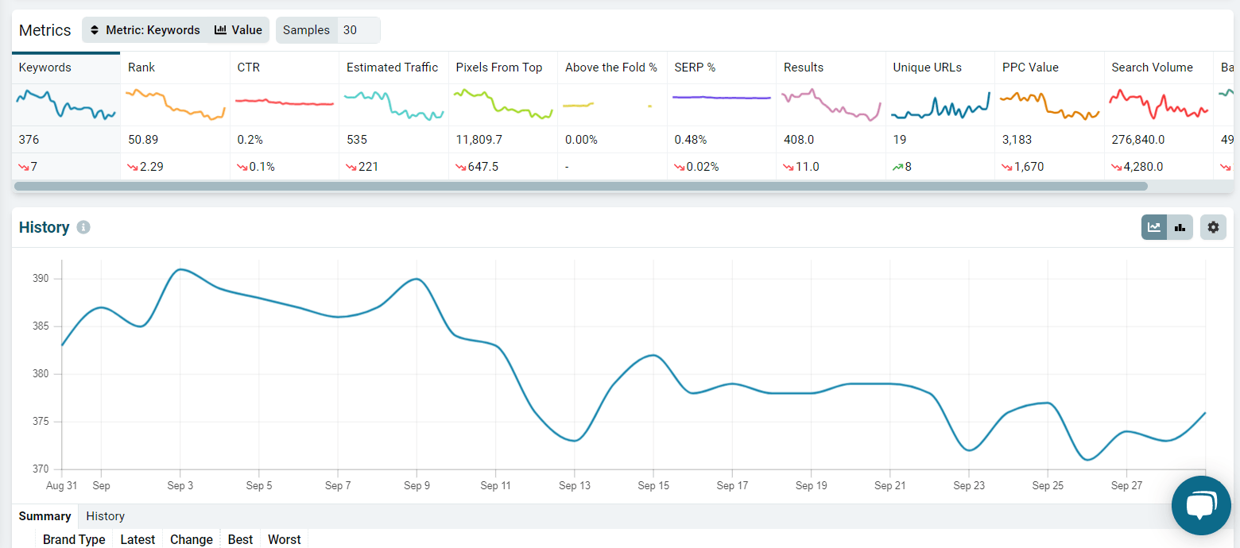1240x548 pixels.
Task: Sort by the Worst column header
Action: tap(285, 539)
